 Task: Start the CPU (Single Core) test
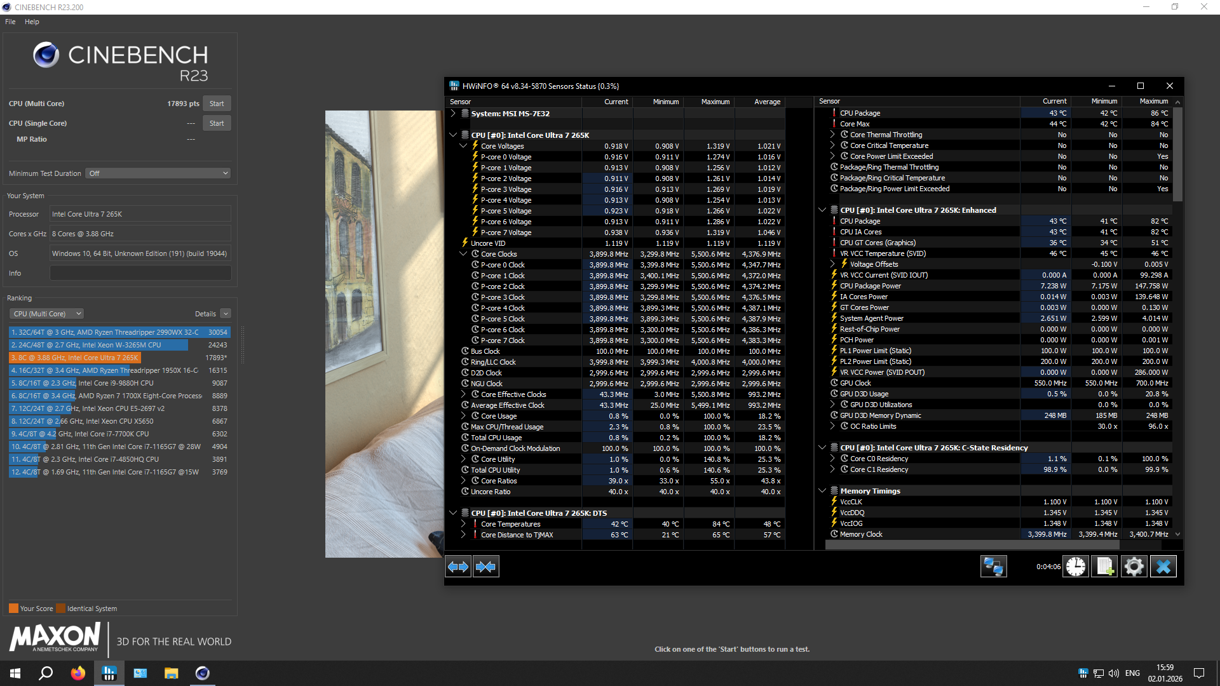(x=217, y=123)
